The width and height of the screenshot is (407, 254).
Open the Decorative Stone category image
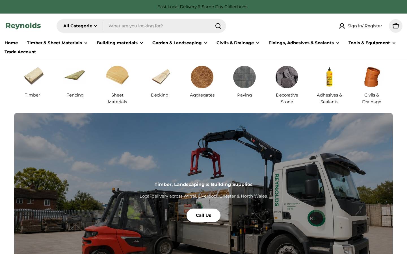click(287, 77)
